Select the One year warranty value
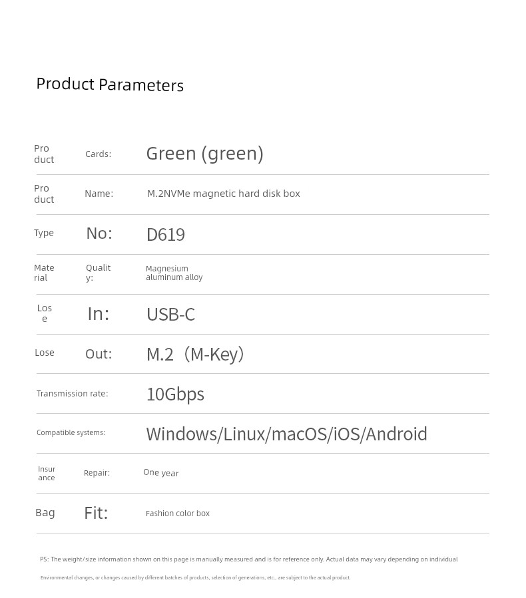This screenshot has width=526, height=598. pyautogui.click(x=160, y=472)
